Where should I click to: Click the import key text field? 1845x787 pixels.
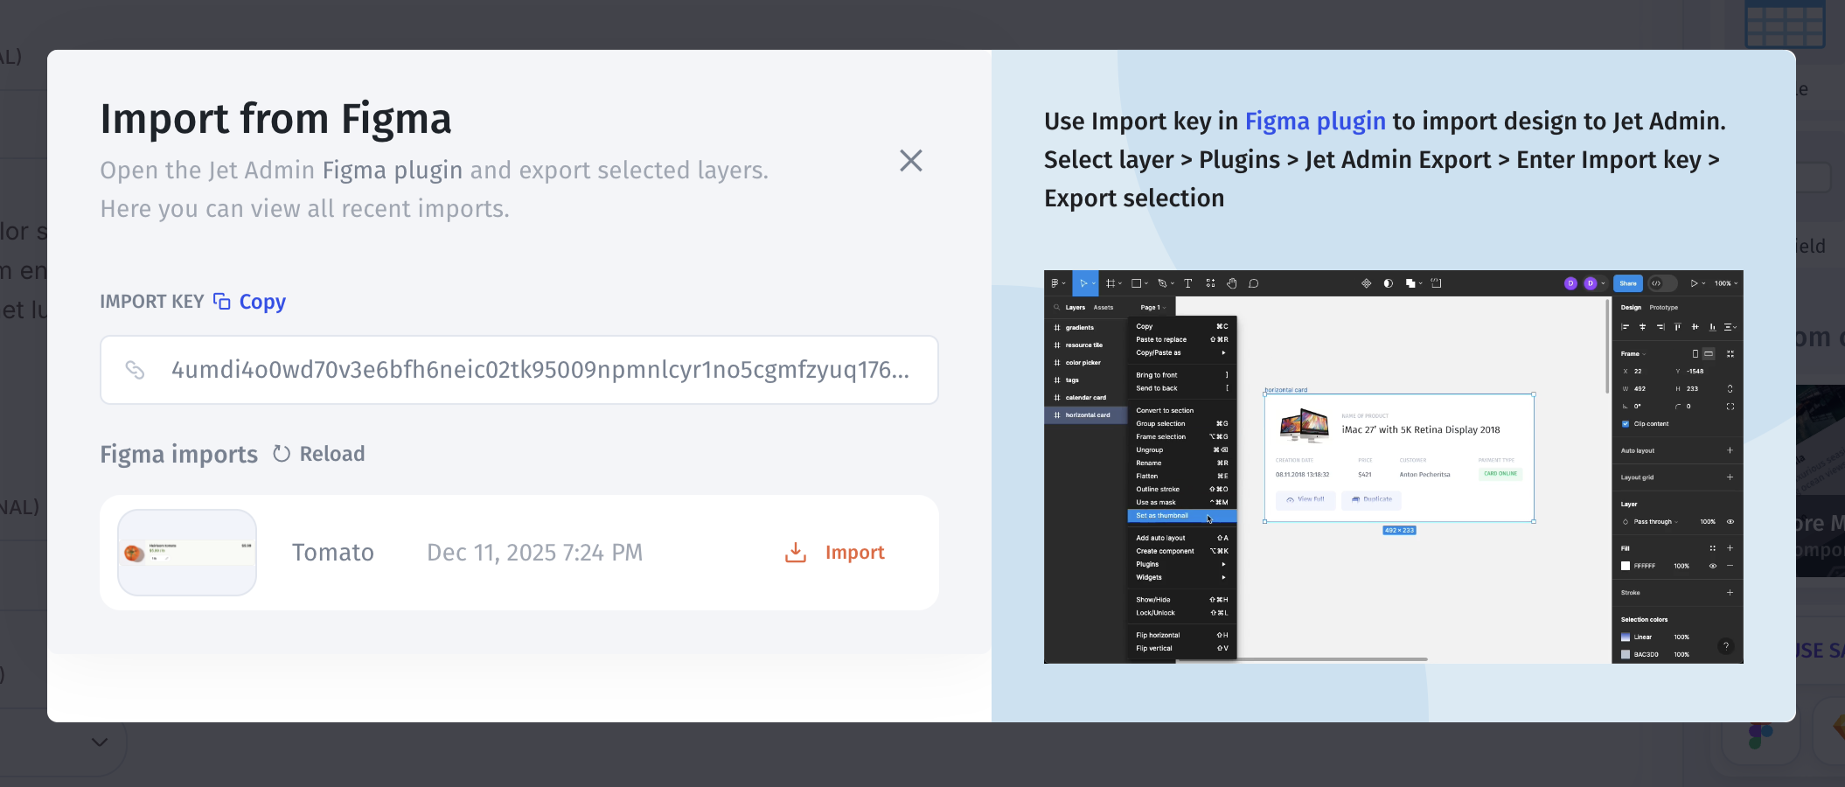pos(519,370)
